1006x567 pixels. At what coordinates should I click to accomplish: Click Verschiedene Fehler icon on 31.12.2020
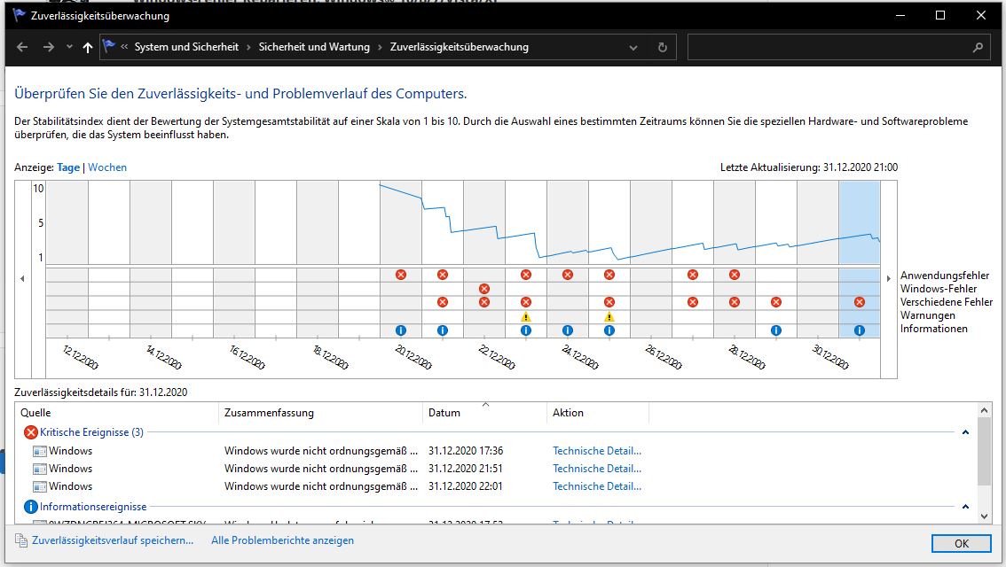(860, 302)
